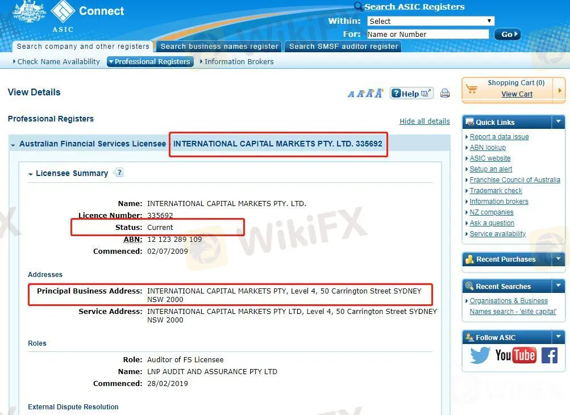Click the ABN label abbreviation
Screen dimensions: 570x415
pyautogui.click(x=132, y=239)
